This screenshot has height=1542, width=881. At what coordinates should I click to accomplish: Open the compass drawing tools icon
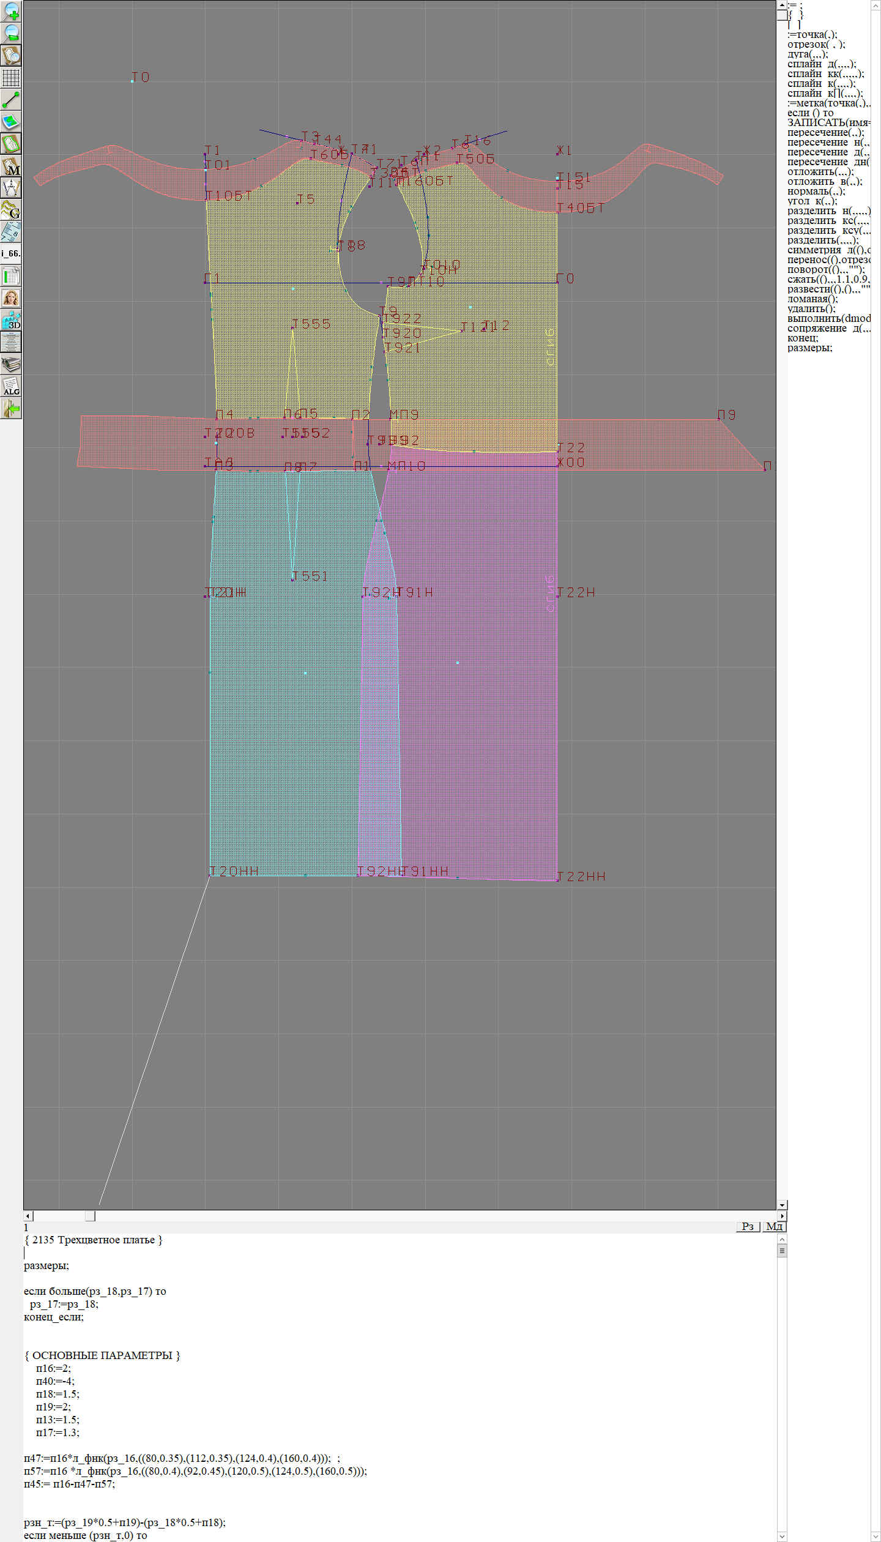(11, 188)
